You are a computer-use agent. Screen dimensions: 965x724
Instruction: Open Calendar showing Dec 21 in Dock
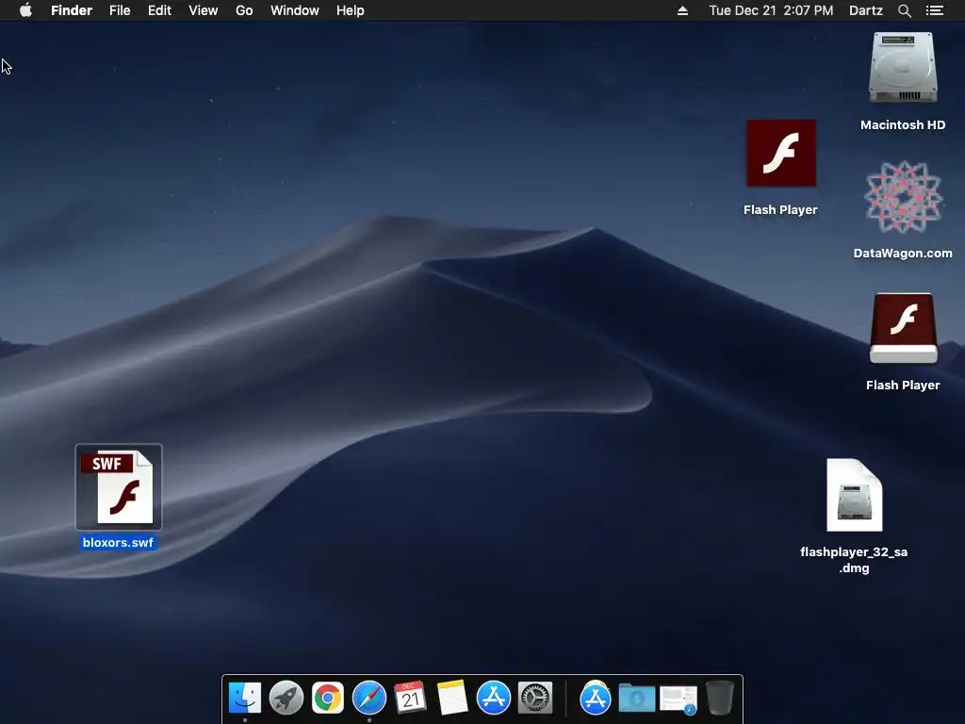(x=411, y=699)
